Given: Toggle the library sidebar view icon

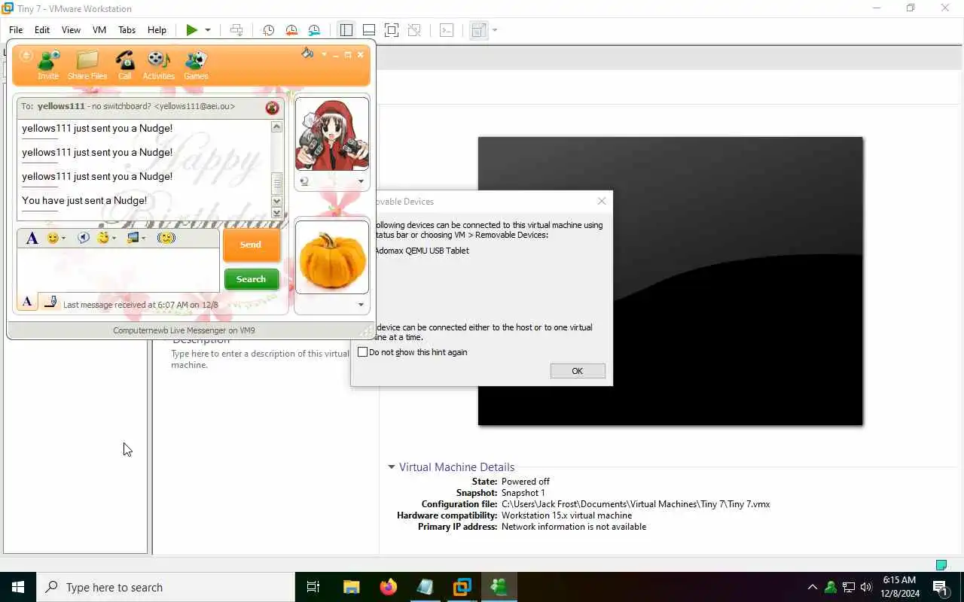Looking at the screenshot, I should pos(346,30).
